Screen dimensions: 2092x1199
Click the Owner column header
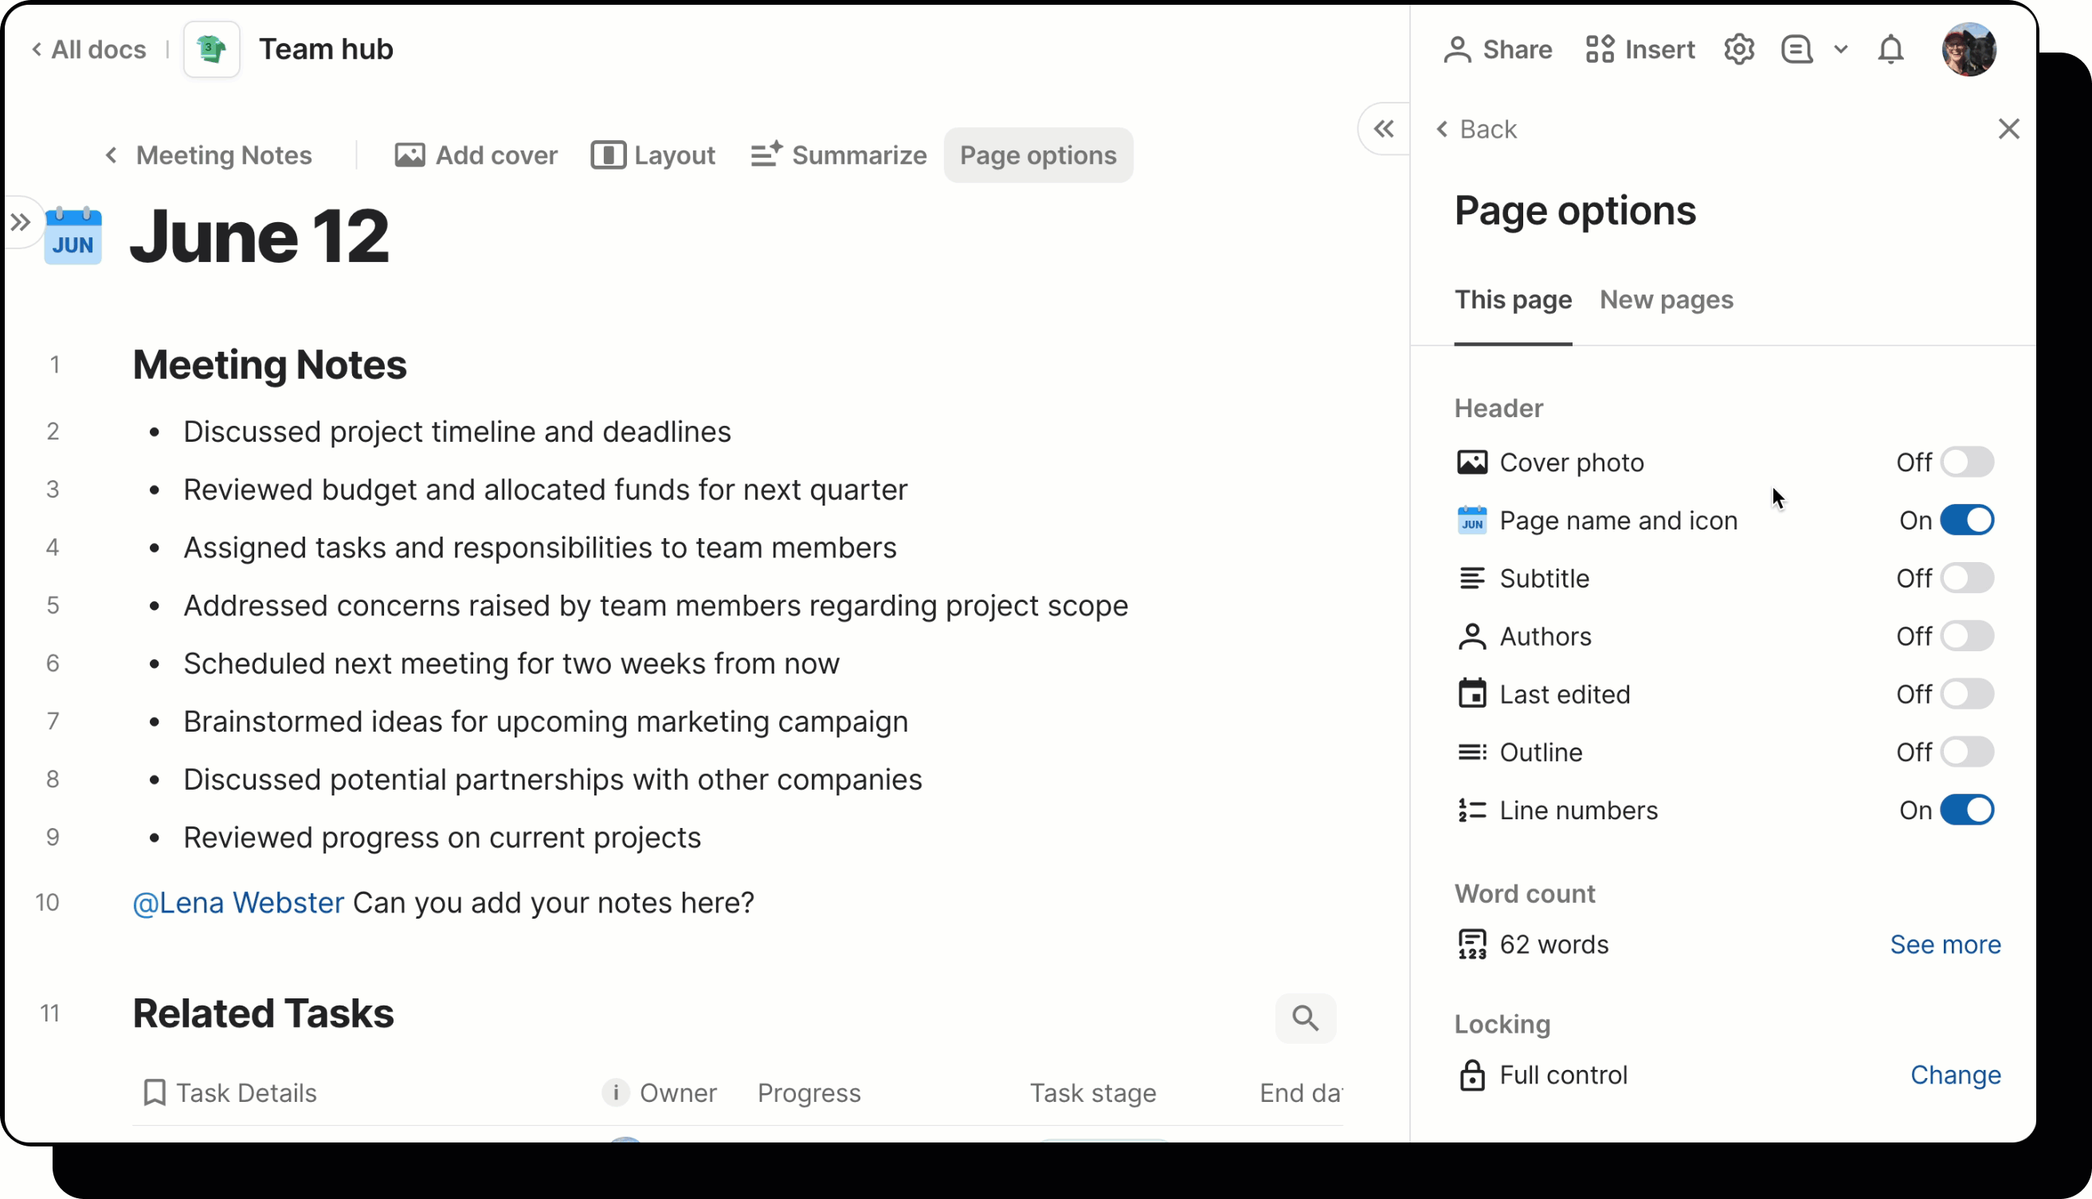[x=677, y=1093]
